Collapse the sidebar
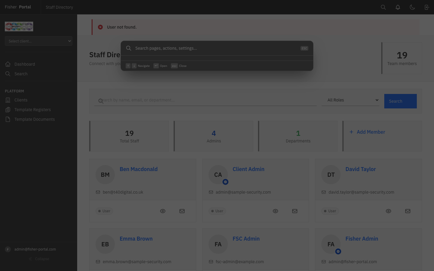The image size is (434, 271). (39, 259)
